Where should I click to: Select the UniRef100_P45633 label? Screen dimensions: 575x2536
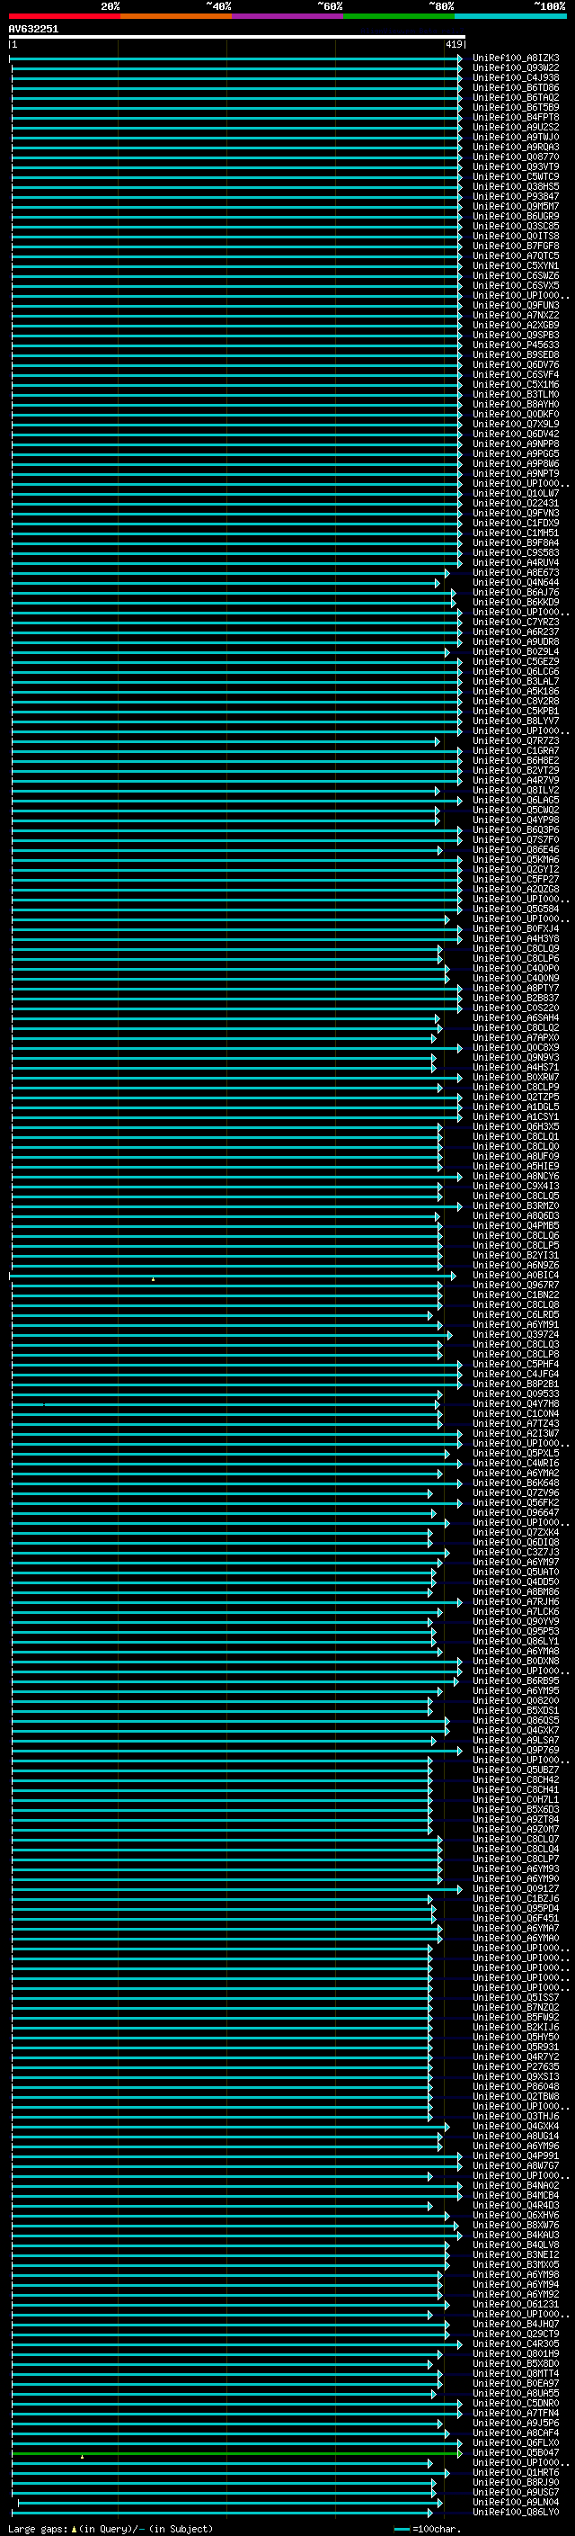click(x=515, y=345)
